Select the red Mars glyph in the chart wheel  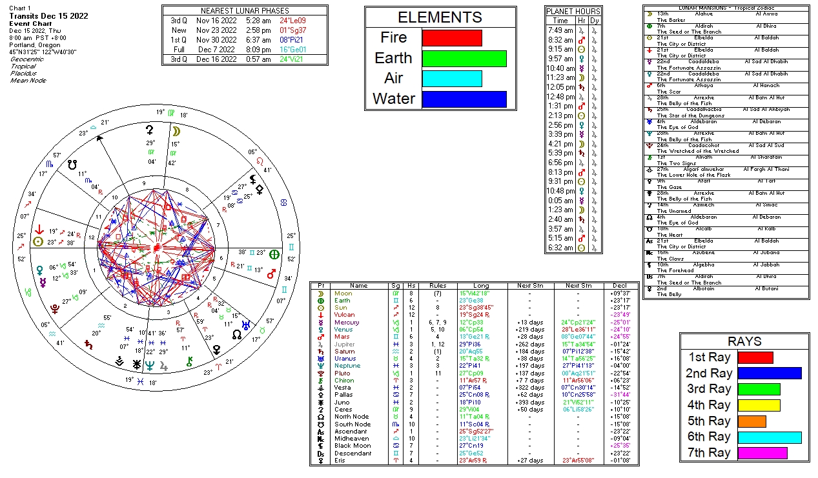tap(272, 275)
